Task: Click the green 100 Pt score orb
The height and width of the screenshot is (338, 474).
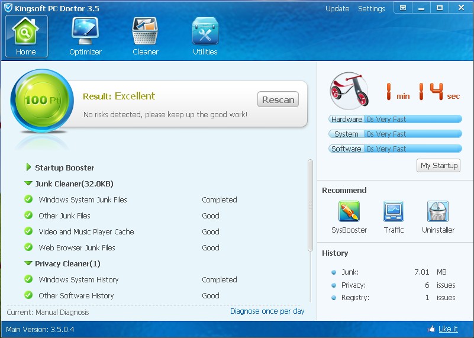Action: [42, 101]
